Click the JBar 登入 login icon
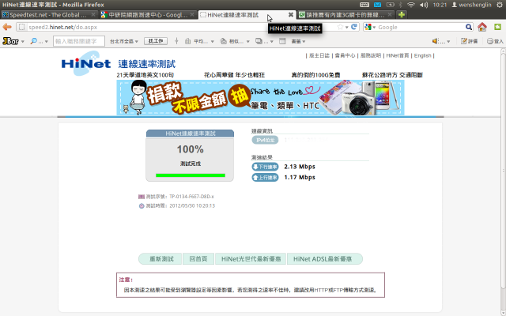Viewport: 506px width, 316px height. 495,41
